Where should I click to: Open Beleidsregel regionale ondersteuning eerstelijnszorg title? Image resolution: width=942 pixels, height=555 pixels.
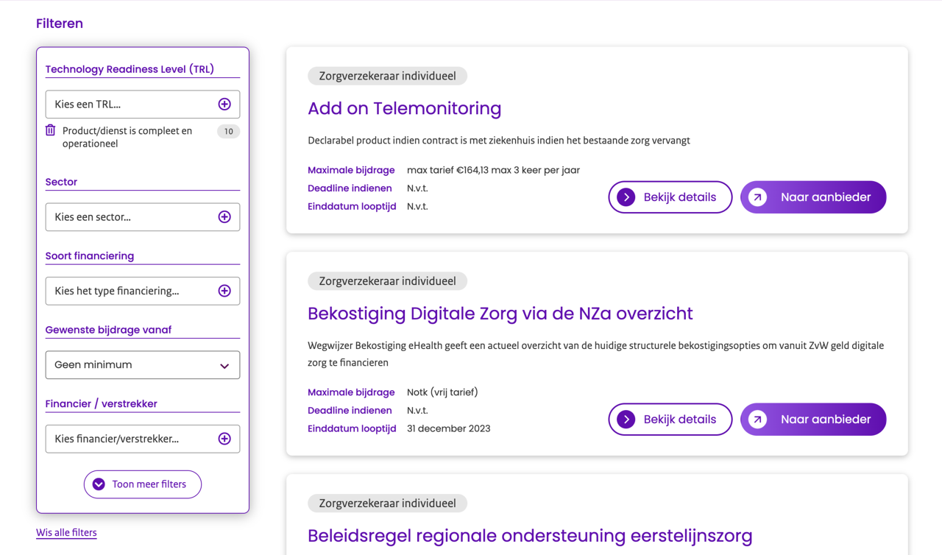530,536
